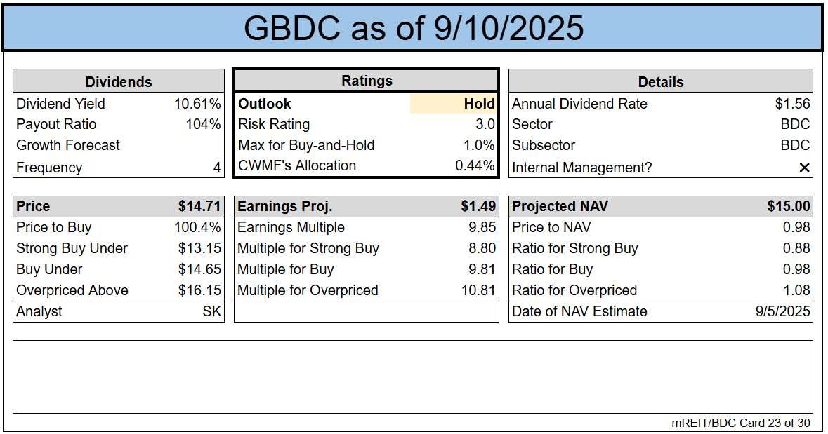Click the Risk Rating label
This screenshot has height=434, width=828.
[x=274, y=125]
